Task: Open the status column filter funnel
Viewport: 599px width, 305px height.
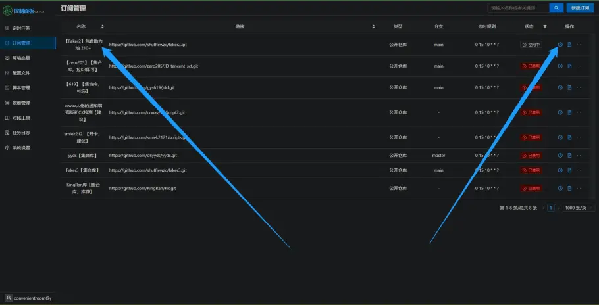Action: pyautogui.click(x=544, y=26)
